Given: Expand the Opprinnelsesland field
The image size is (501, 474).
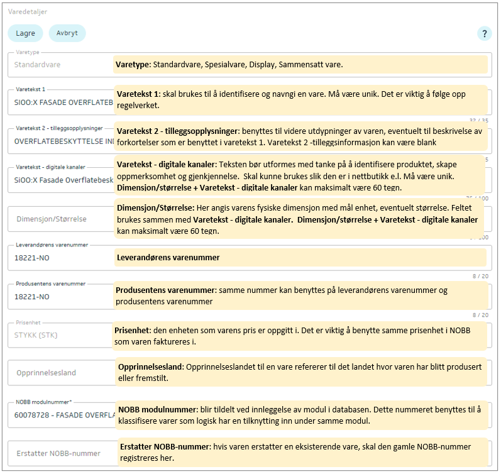Looking at the screenshot, I should coord(61,373).
